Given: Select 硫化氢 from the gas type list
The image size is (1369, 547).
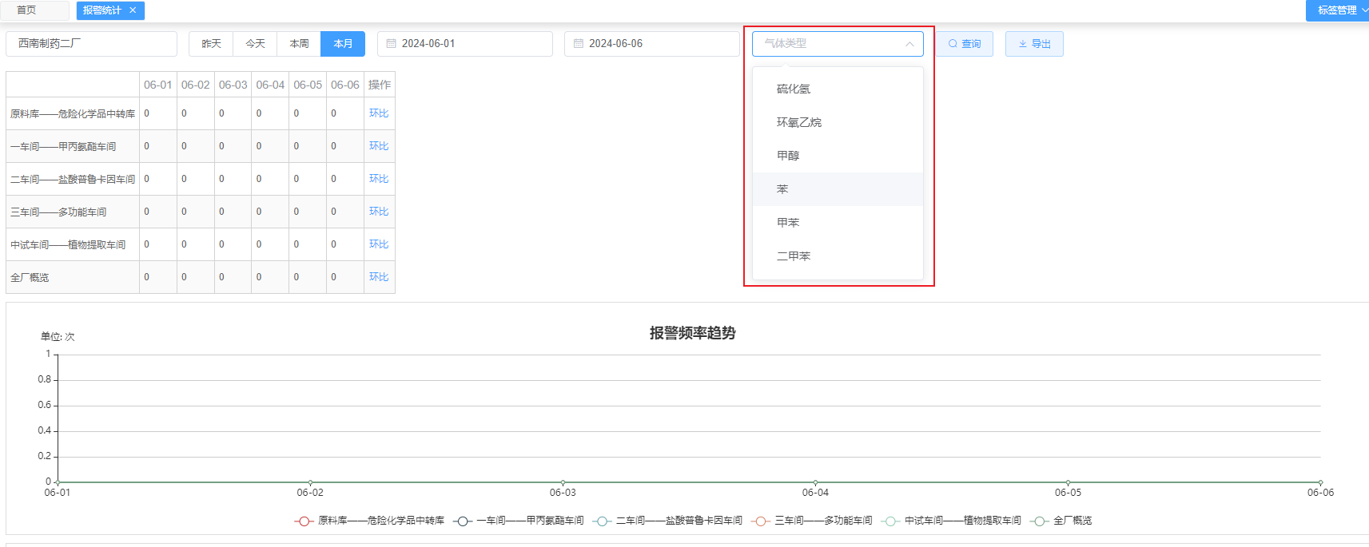Looking at the screenshot, I should tap(794, 89).
